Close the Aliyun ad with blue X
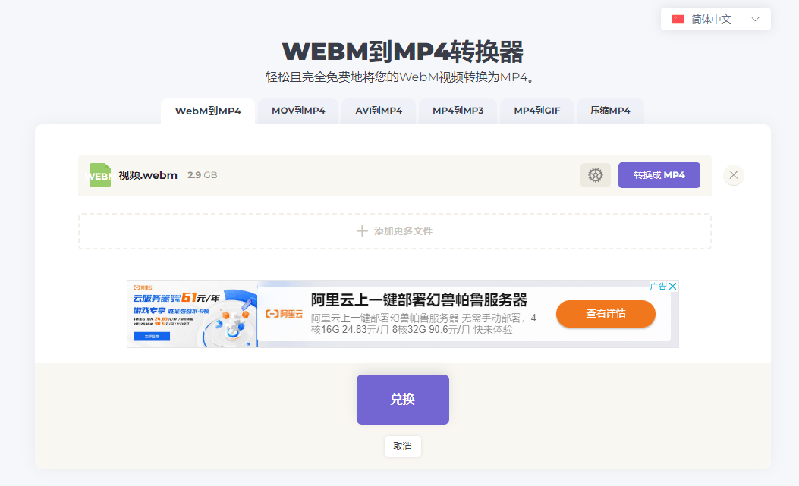Viewport: 799px width, 486px height. coord(672,286)
